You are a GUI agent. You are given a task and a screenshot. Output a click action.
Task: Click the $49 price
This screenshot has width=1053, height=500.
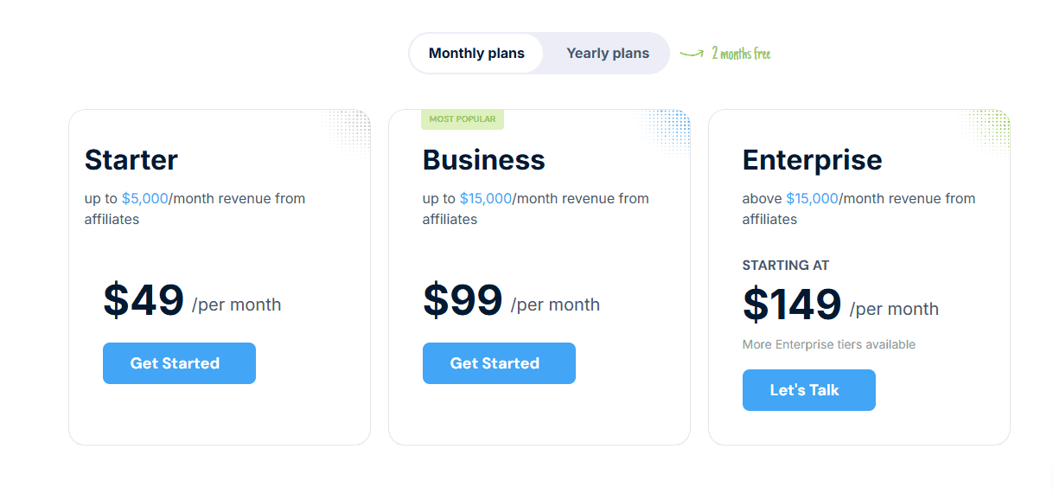pos(144,300)
